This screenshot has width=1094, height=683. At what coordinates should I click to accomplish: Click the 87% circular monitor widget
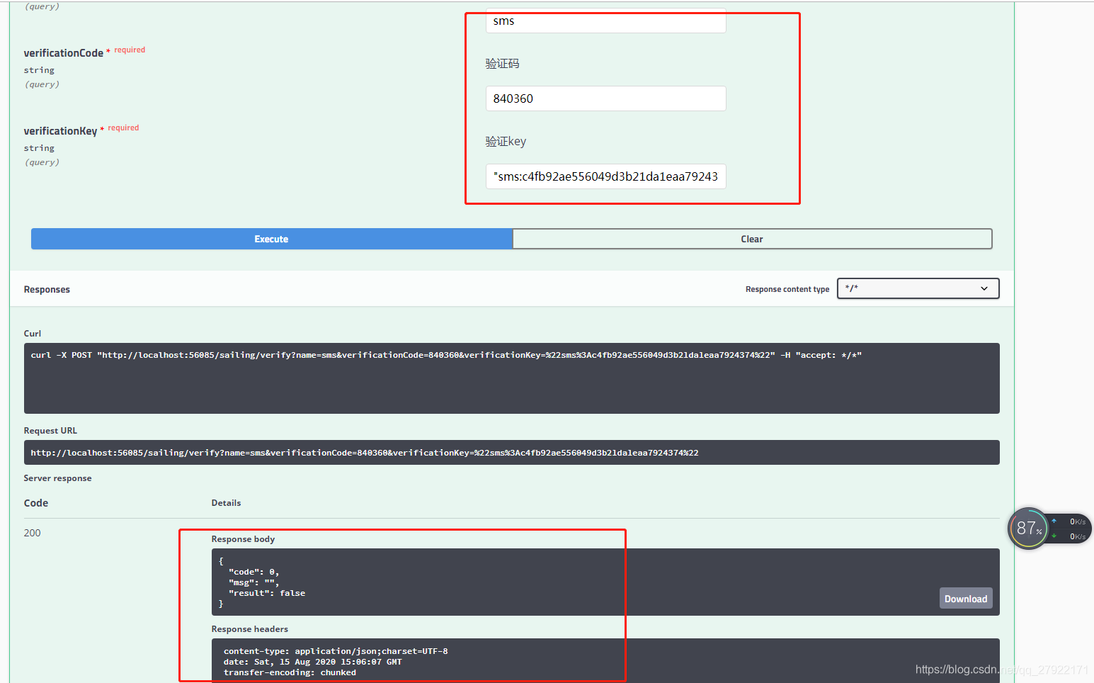coord(1027,528)
